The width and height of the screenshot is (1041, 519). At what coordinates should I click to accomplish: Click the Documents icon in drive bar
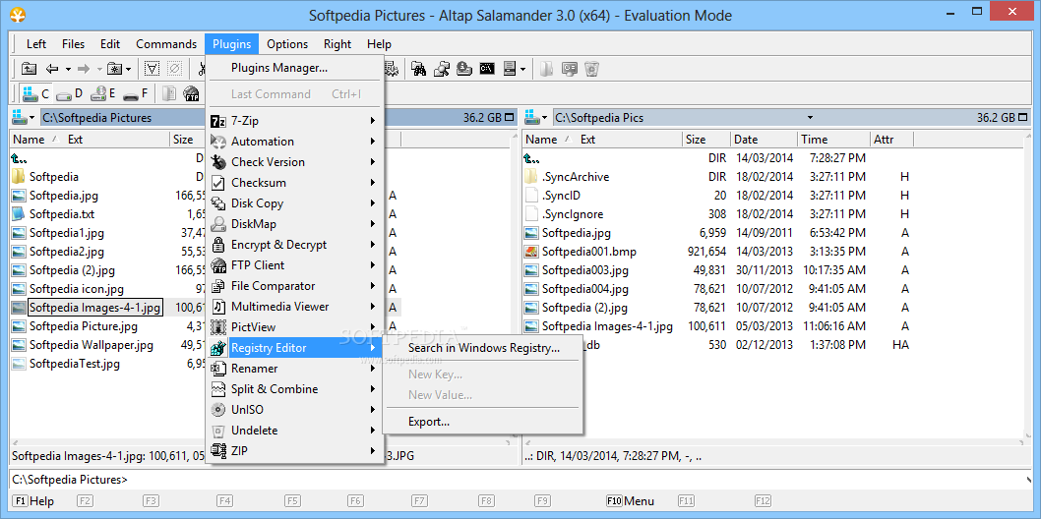click(169, 93)
